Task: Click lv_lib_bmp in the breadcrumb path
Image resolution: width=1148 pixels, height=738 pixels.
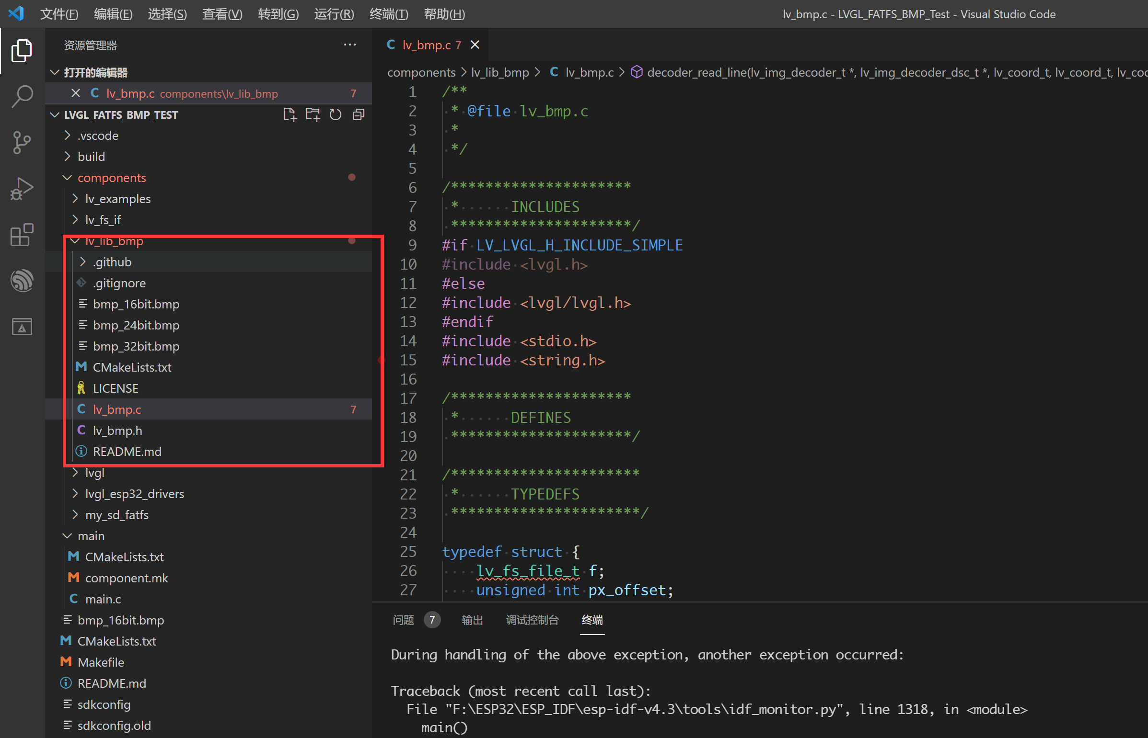Action: [499, 72]
